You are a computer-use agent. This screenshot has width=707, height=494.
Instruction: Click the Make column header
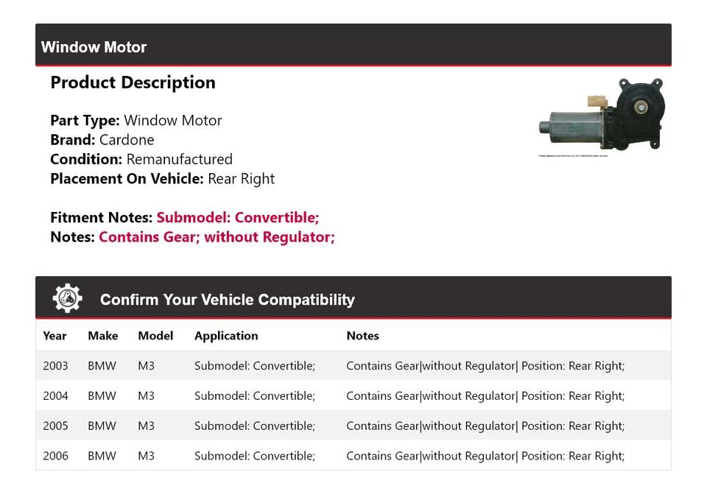click(102, 336)
